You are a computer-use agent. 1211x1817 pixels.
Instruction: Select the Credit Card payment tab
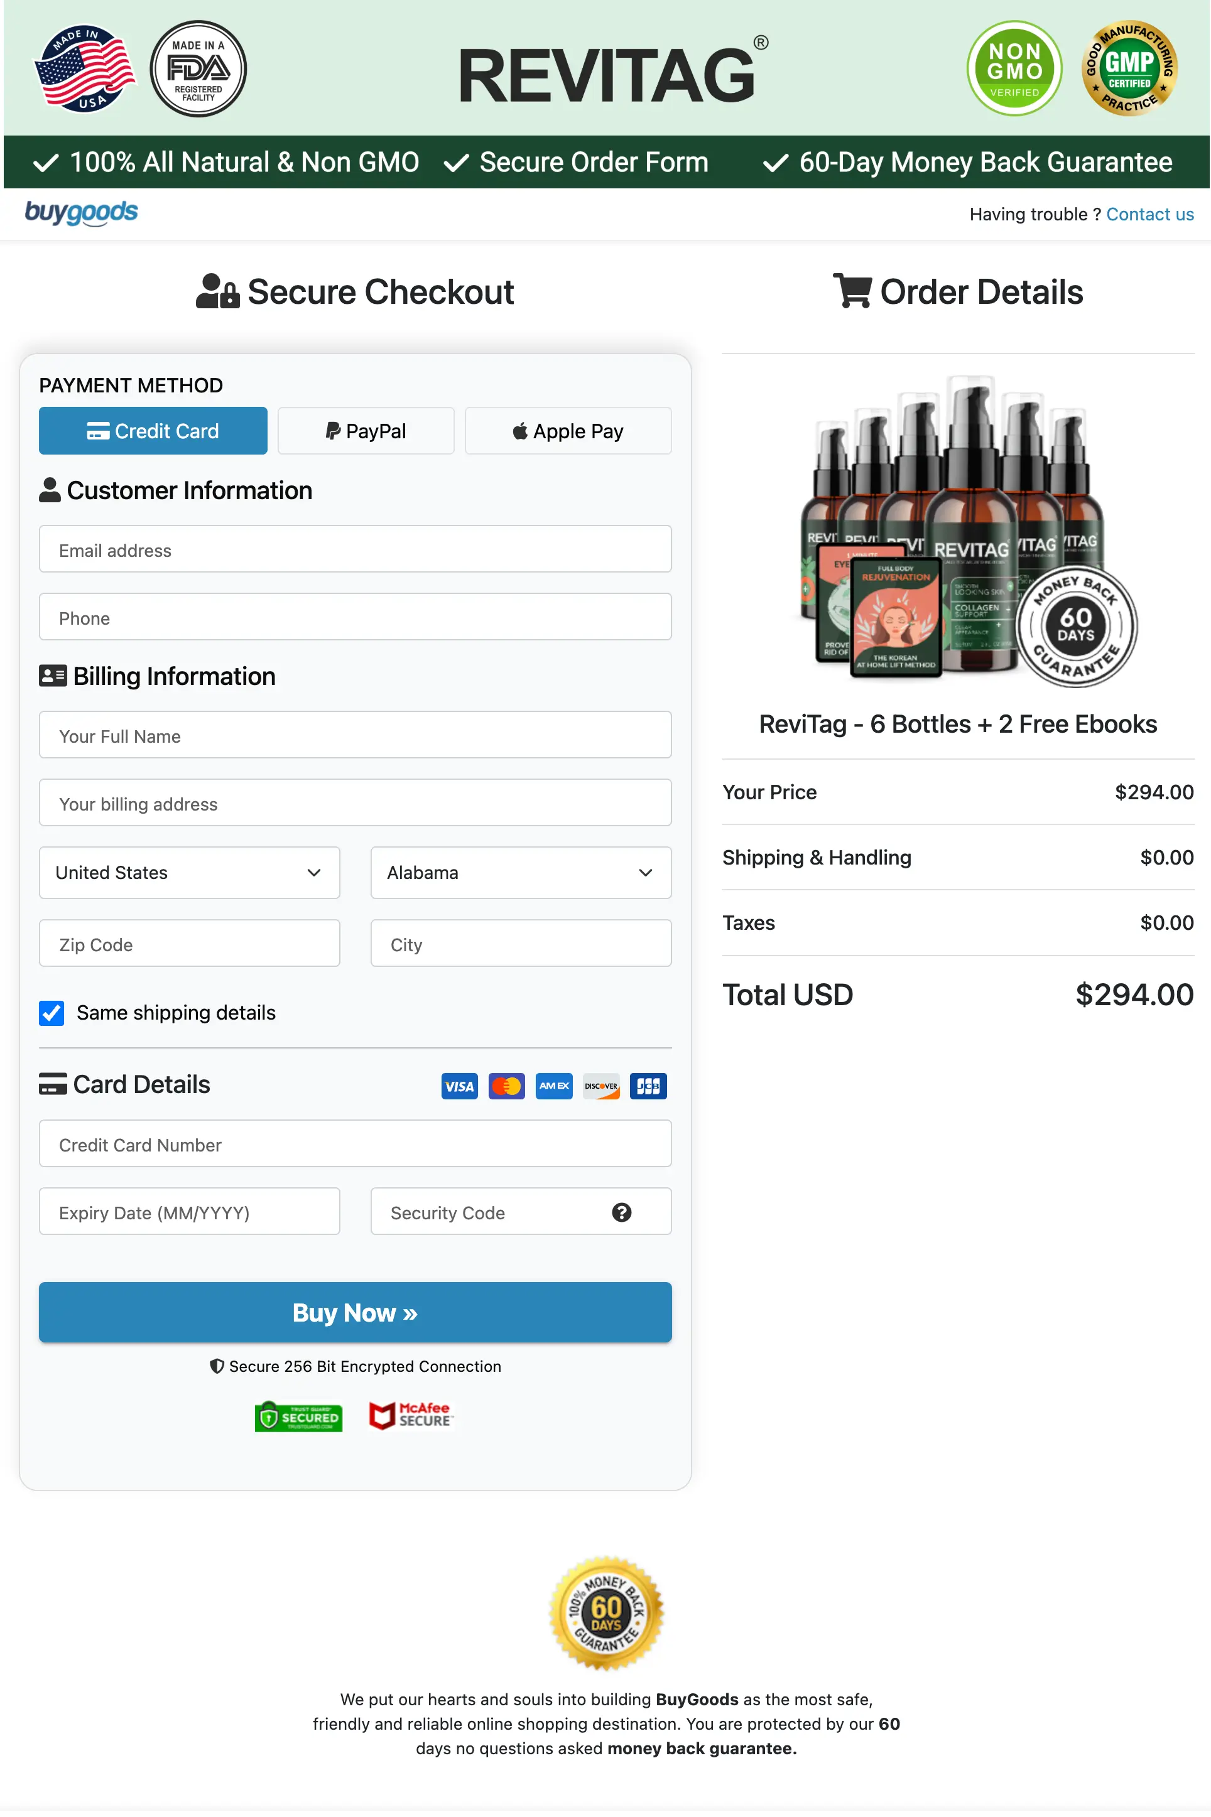(x=153, y=431)
